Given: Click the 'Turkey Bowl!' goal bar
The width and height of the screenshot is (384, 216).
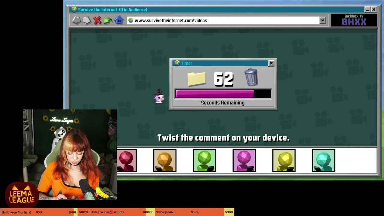Looking at the screenshot, I should click(194, 212).
